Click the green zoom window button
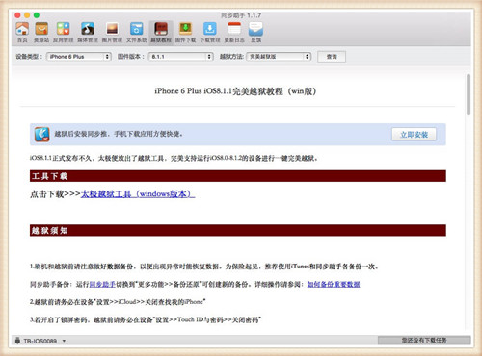 (37, 15)
